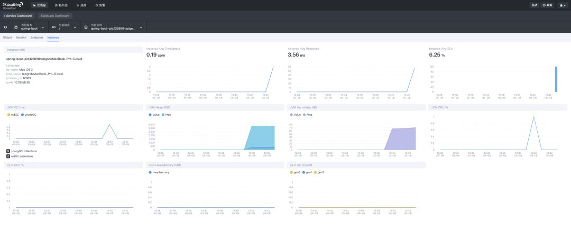Open the Database Dashboard

pos(55,16)
